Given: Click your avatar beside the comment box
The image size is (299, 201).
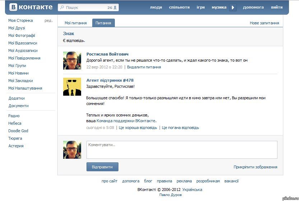Looking at the screenshot, I should click(x=72, y=150).
